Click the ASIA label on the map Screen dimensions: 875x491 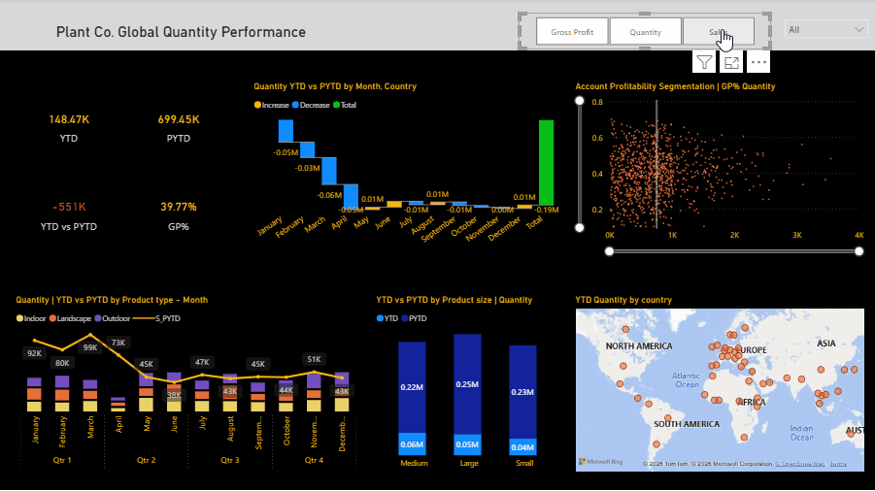826,344
